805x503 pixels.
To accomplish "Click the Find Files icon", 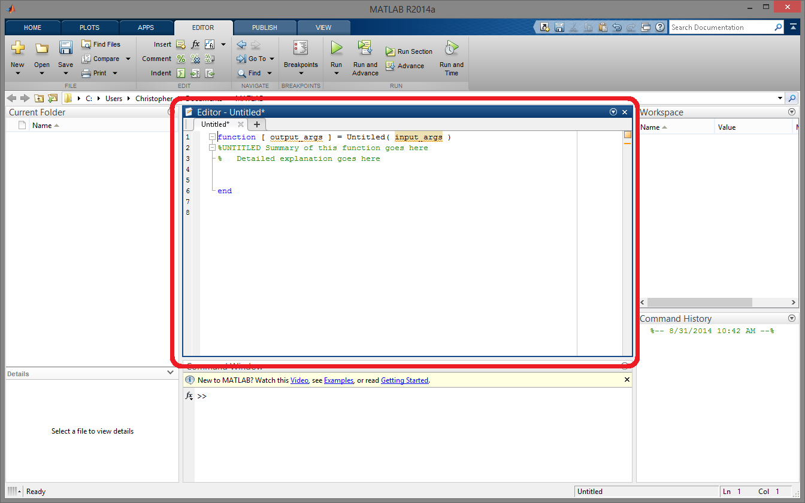I will pos(87,44).
